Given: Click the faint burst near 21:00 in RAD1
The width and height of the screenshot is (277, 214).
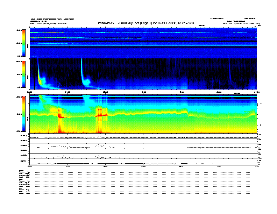Looking at the screenshot, I should click(x=230, y=72).
